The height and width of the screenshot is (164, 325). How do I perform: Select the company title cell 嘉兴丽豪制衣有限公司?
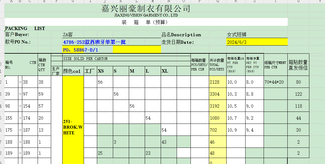coord(146,8)
